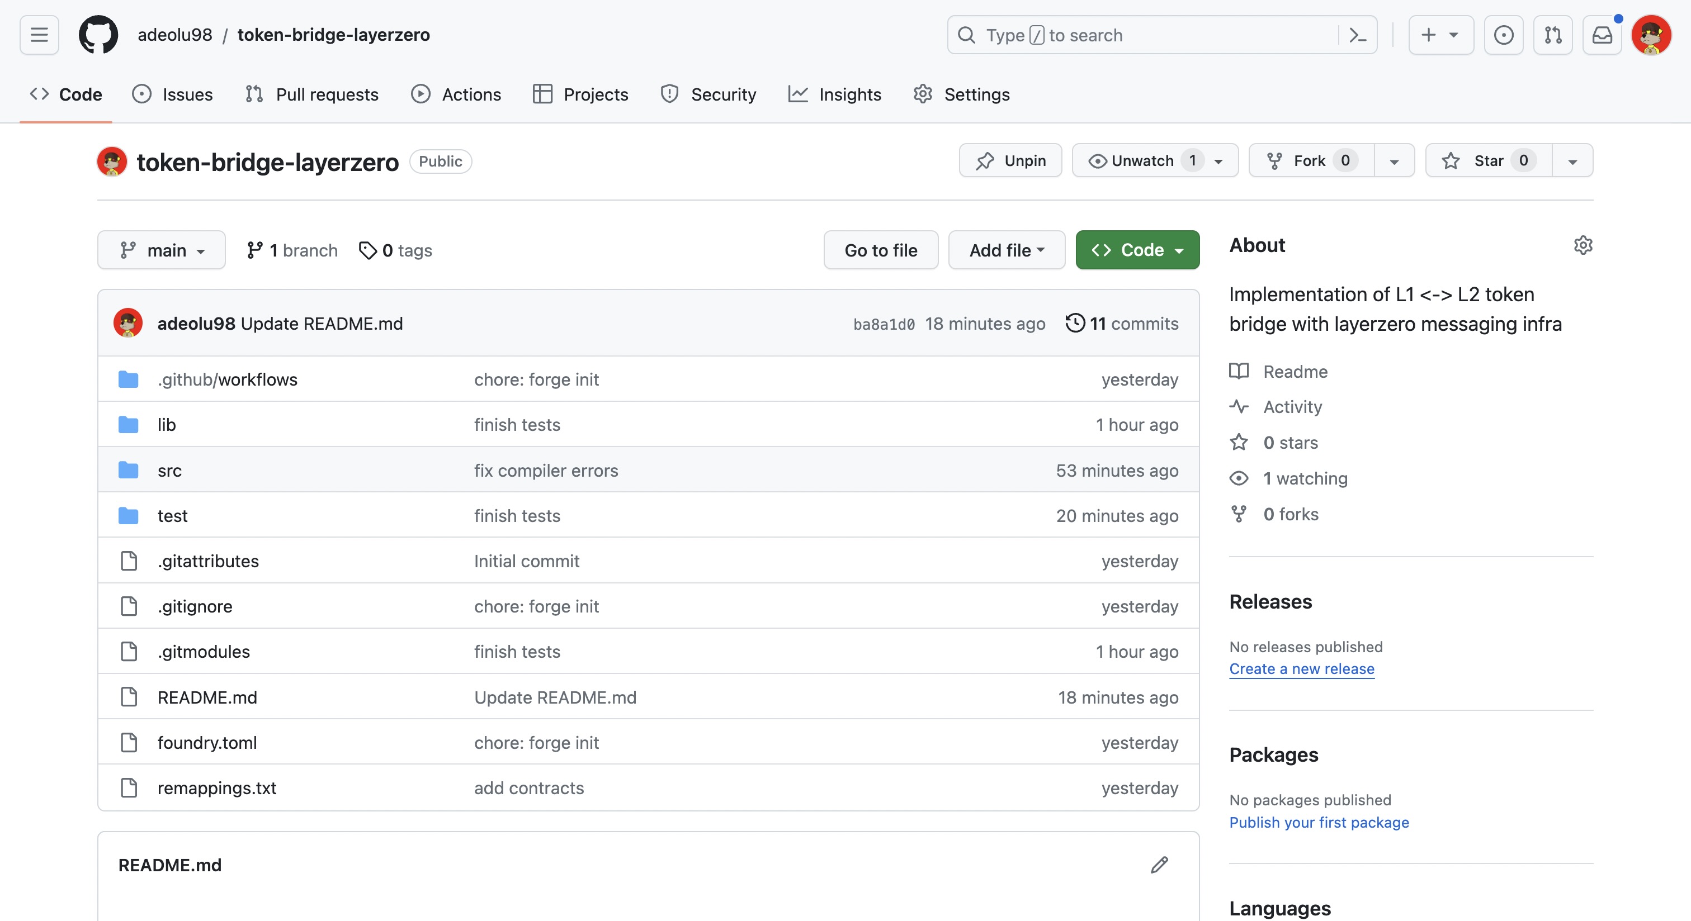The image size is (1691, 921).
Task: Switch to the Issues tab
Action: (x=173, y=94)
